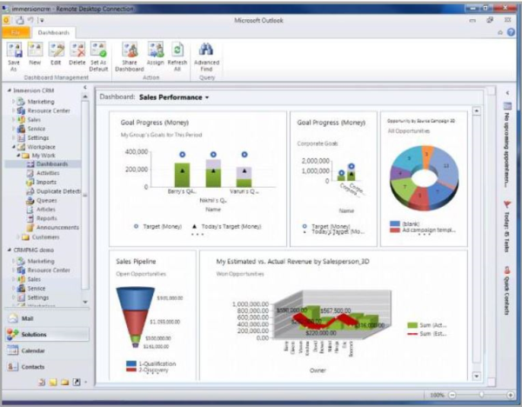Click the zoom slider handle in status bar
522x407 pixels.
[x=481, y=395]
